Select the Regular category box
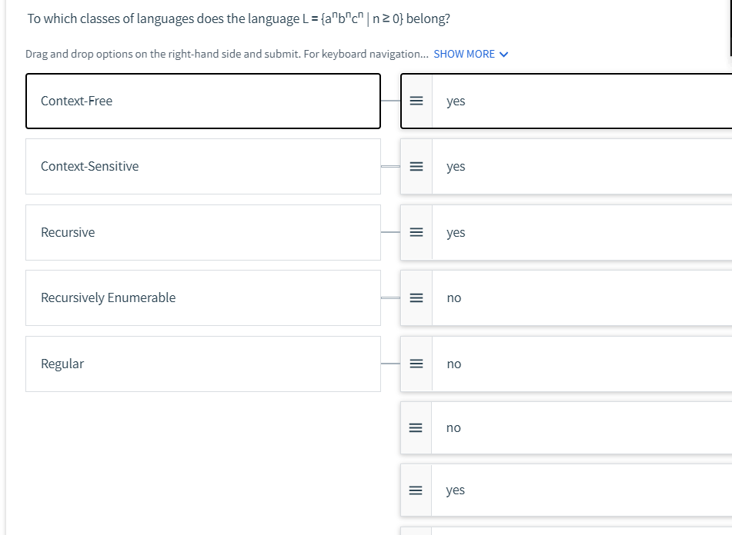Viewport: 732px width, 535px height. (x=202, y=364)
